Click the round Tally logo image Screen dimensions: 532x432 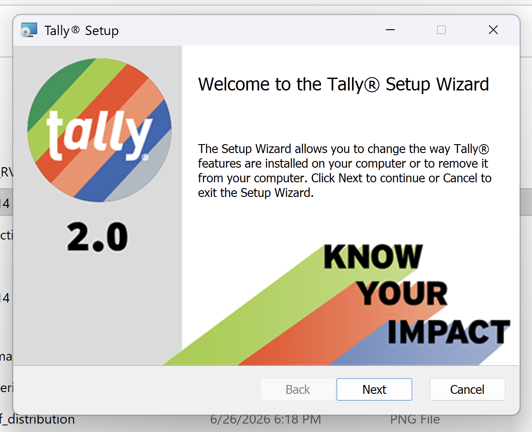pyautogui.click(x=99, y=130)
